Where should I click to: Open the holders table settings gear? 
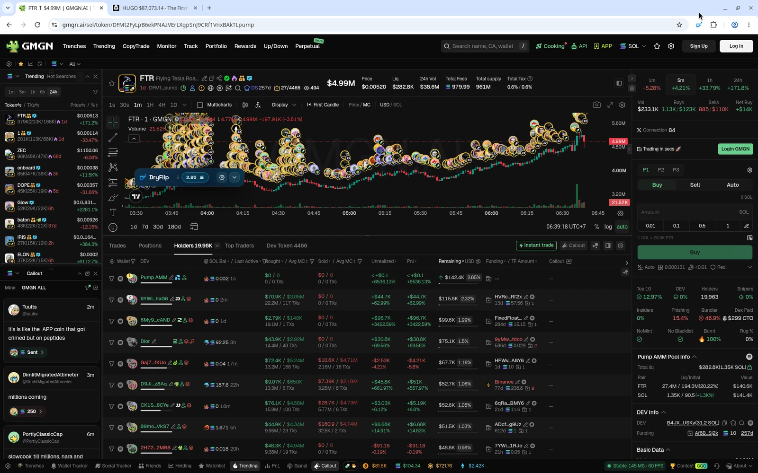[620, 245]
